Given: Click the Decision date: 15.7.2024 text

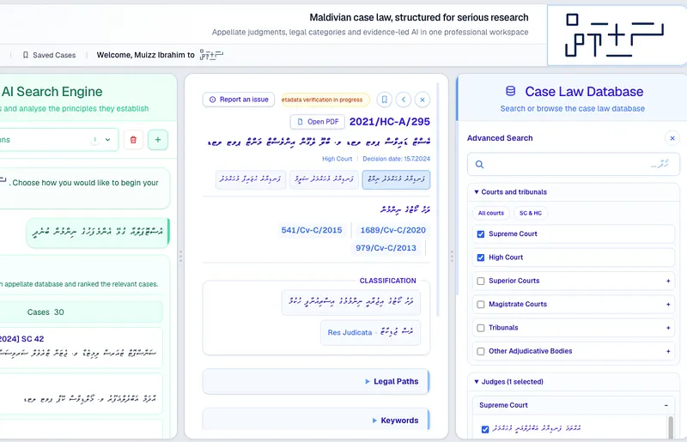Looking at the screenshot, I should (x=396, y=159).
